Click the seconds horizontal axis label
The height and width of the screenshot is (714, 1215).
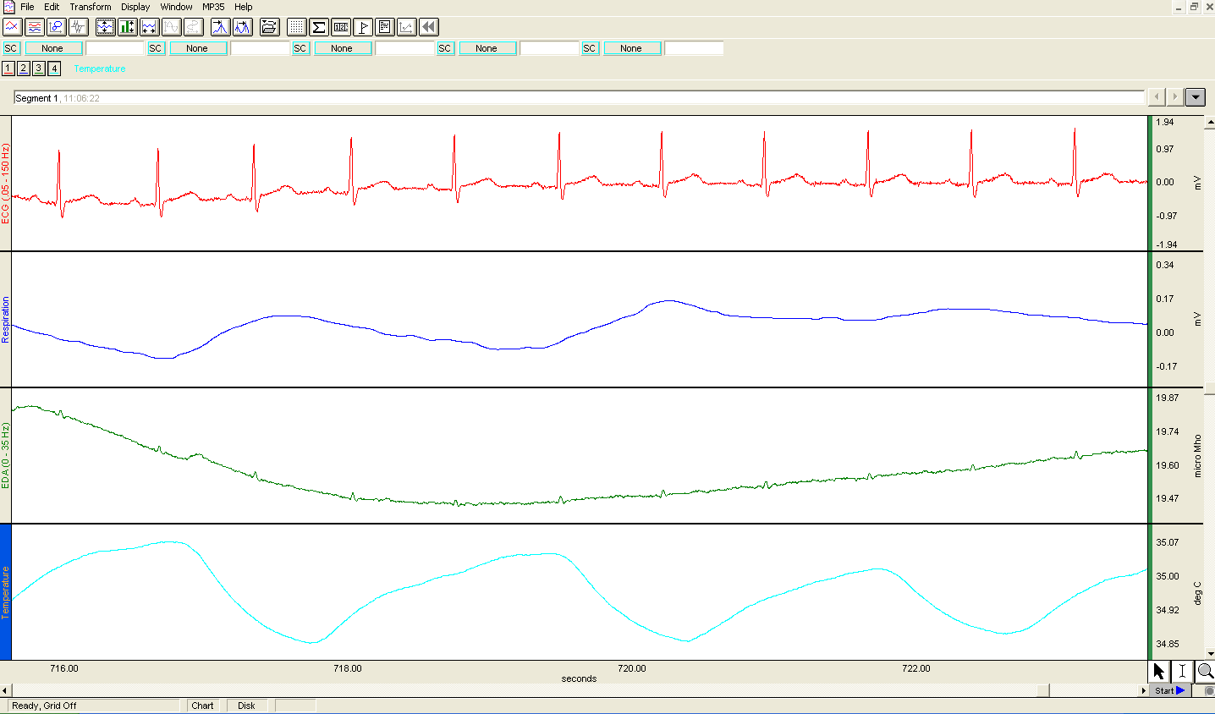(x=579, y=678)
